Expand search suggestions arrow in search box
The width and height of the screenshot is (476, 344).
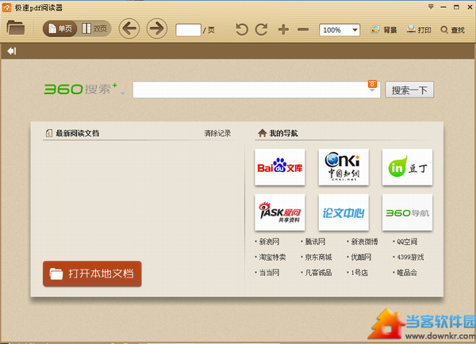(x=372, y=90)
